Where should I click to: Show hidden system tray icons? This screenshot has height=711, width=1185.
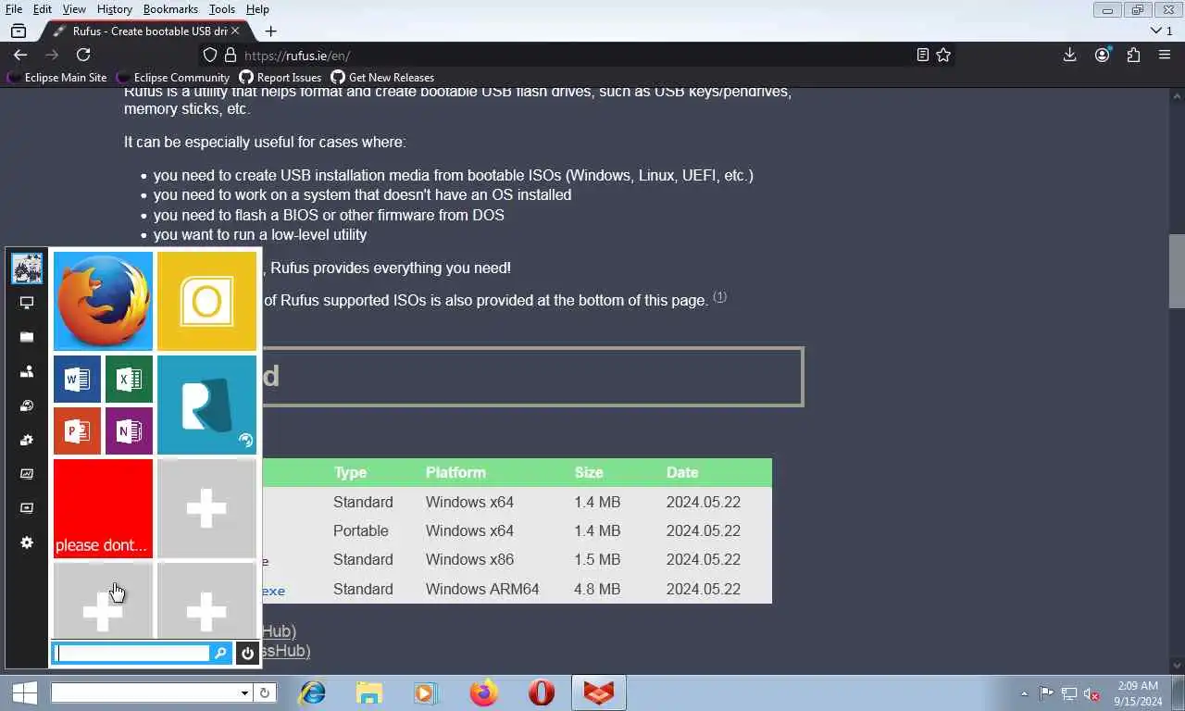(x=1024, y=693)
